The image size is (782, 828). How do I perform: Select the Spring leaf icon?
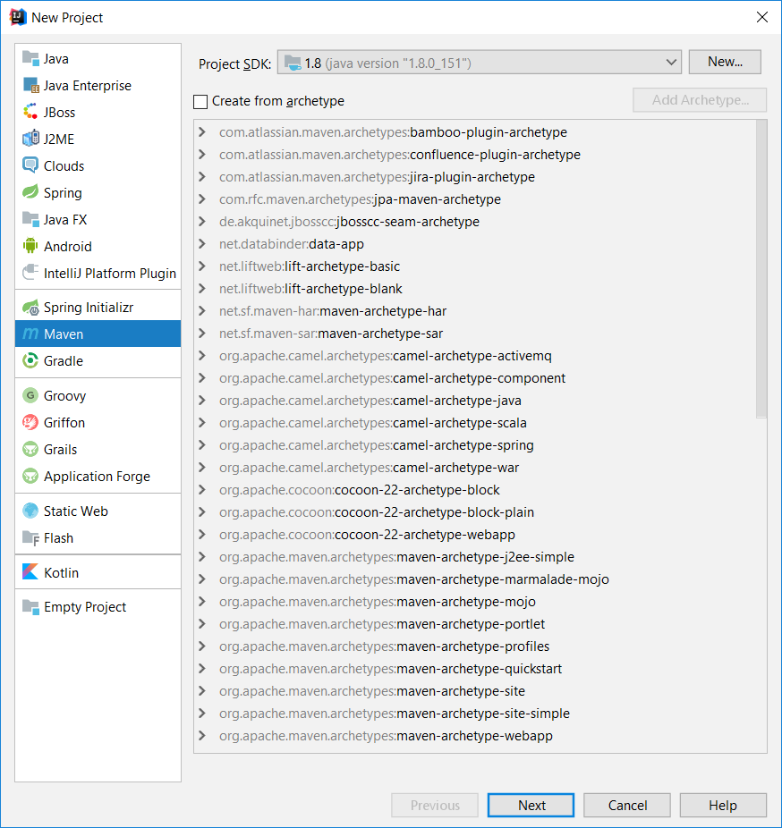coord(30,192)
